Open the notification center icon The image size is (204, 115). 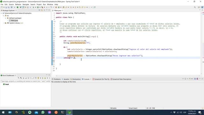200,112
